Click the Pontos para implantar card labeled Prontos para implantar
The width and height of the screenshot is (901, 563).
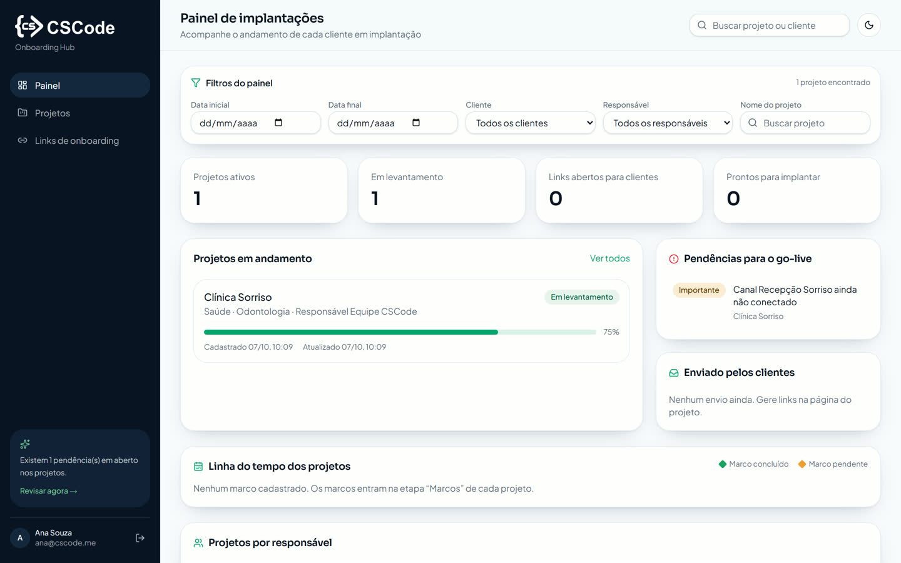[797, 190]
